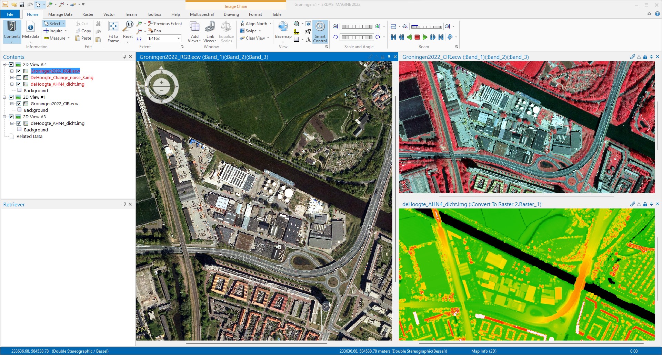
Task: Toggle visibility of 2D View #3
Action: 11,117
